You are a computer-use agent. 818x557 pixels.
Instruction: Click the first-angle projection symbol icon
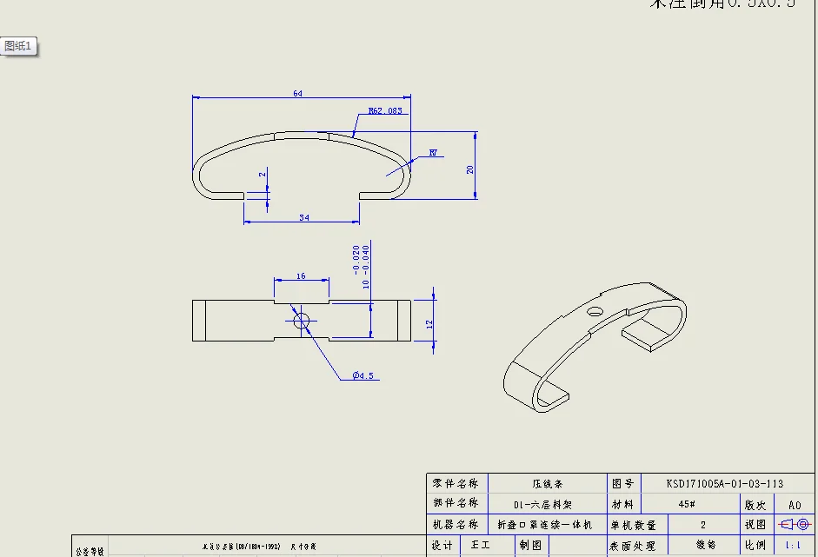[794, 524]
